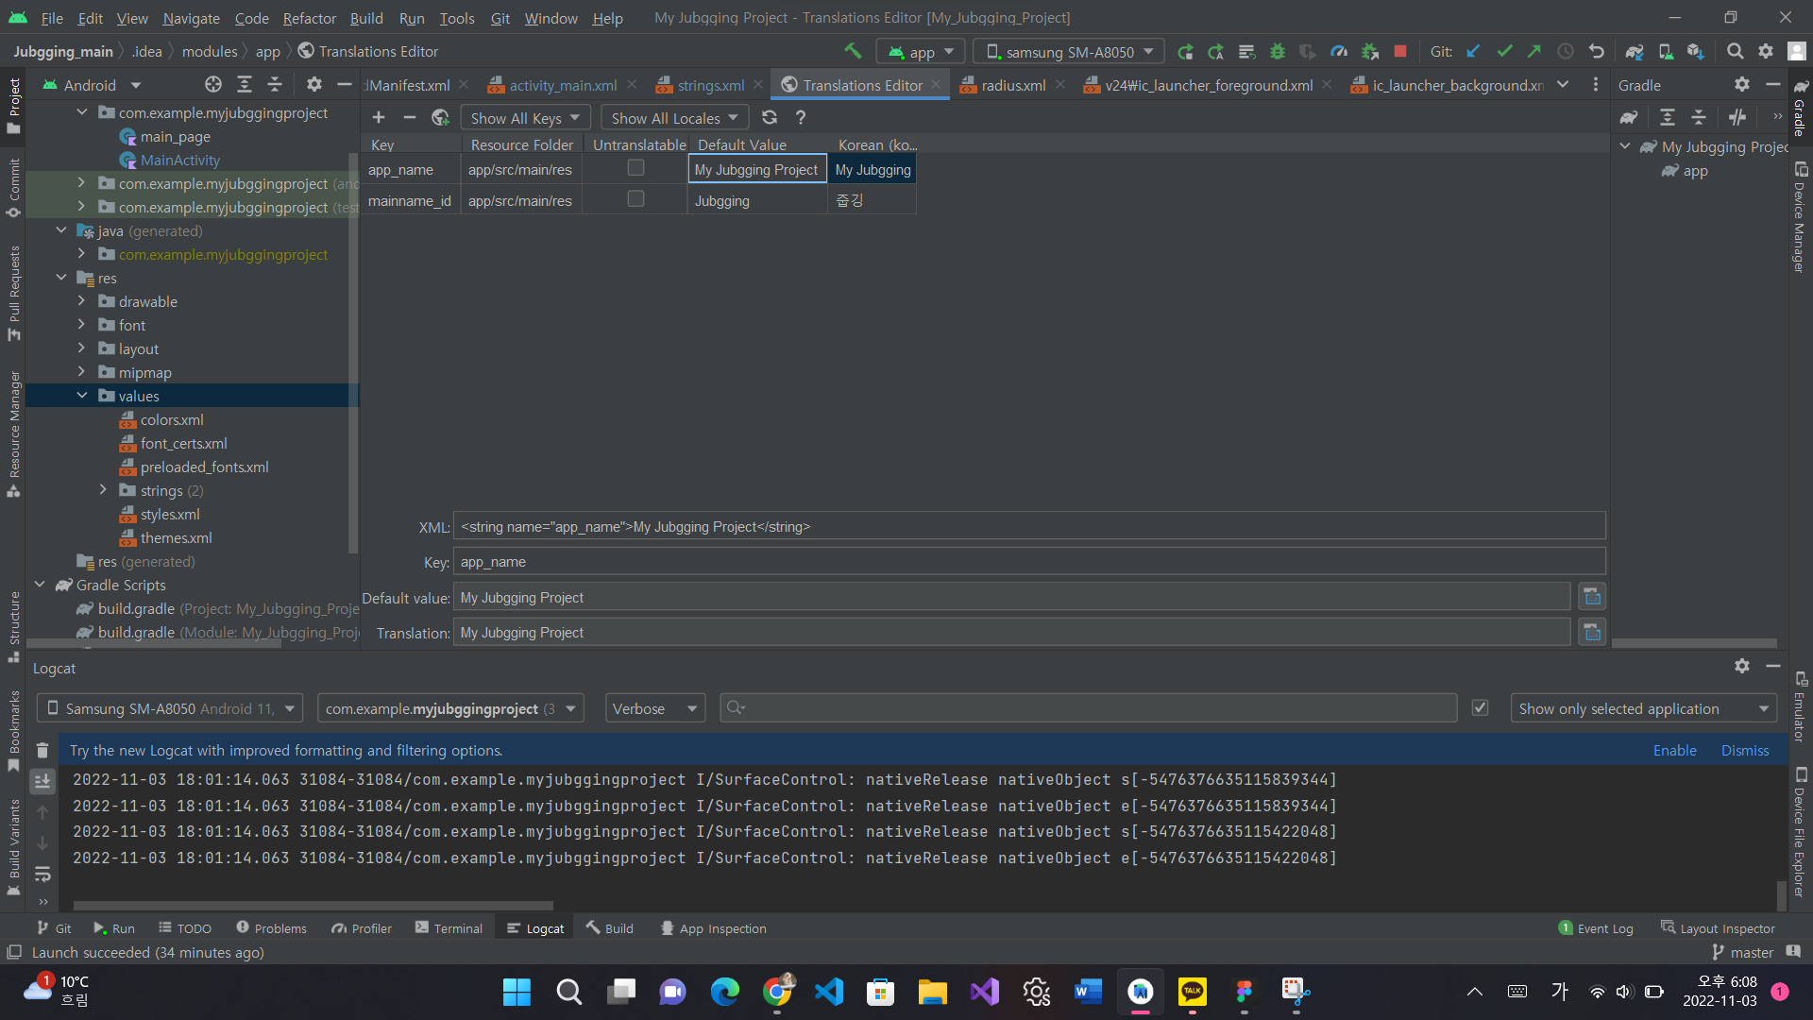
Task: Click the Git Commit checkmark icon
Action: [x=1504, y=51]
